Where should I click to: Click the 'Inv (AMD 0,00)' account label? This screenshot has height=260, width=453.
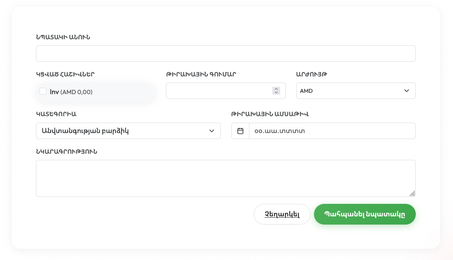coord(71,92)
